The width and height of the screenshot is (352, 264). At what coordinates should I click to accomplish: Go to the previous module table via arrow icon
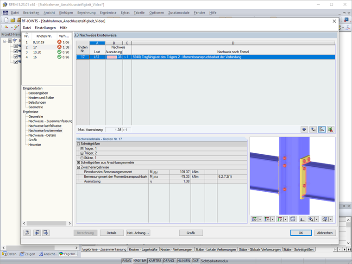pos(37,233)
